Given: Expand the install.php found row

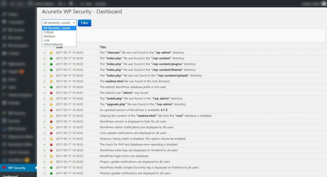Looking at the screenshot, I should pyautogui.click(x=44, y=99).
